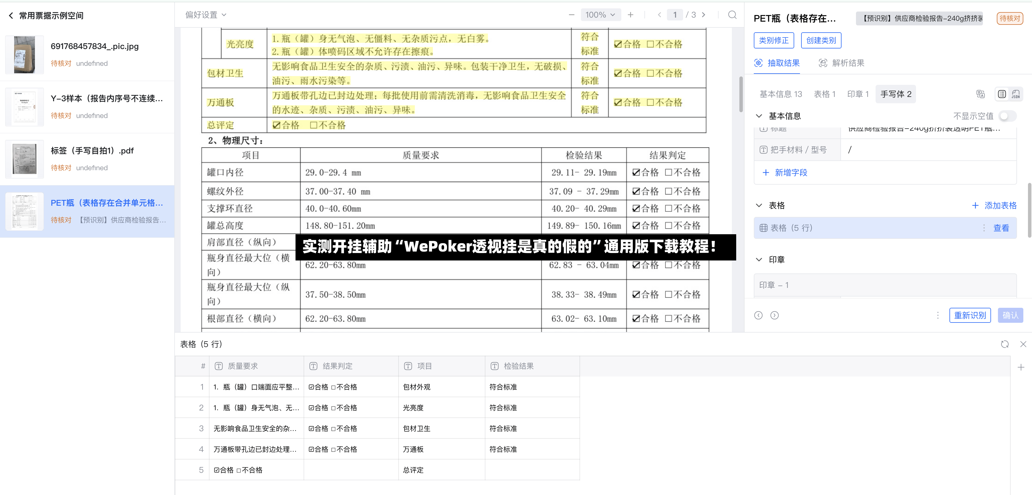
Task: Click 把手材料/型号 field type icon
Action: coord(764,150)
